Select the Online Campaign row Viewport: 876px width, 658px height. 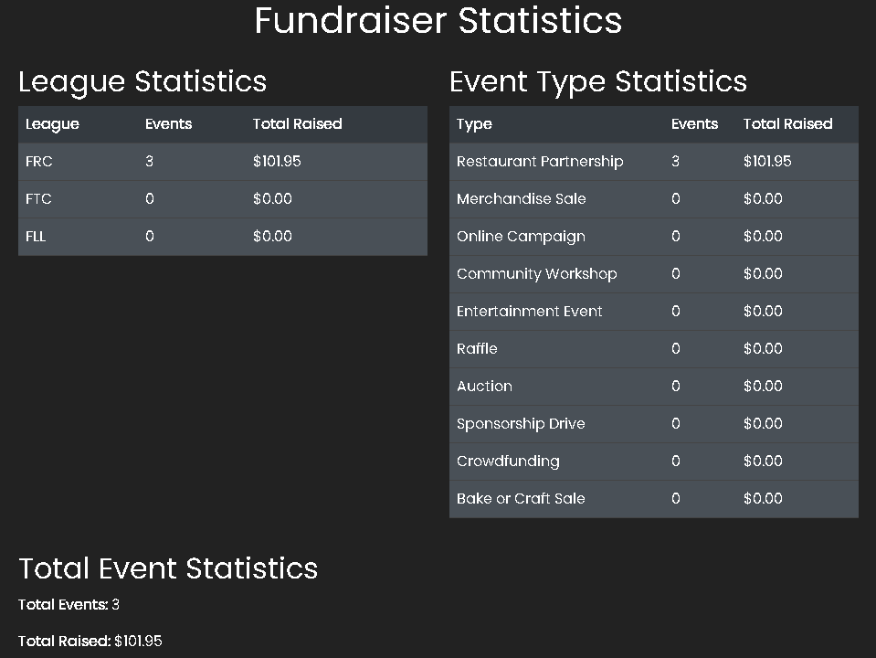pyautogui.click(x=654, y=237)
